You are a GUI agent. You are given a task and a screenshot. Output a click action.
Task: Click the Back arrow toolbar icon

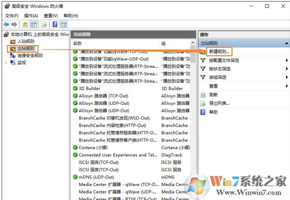pos(6,25)
